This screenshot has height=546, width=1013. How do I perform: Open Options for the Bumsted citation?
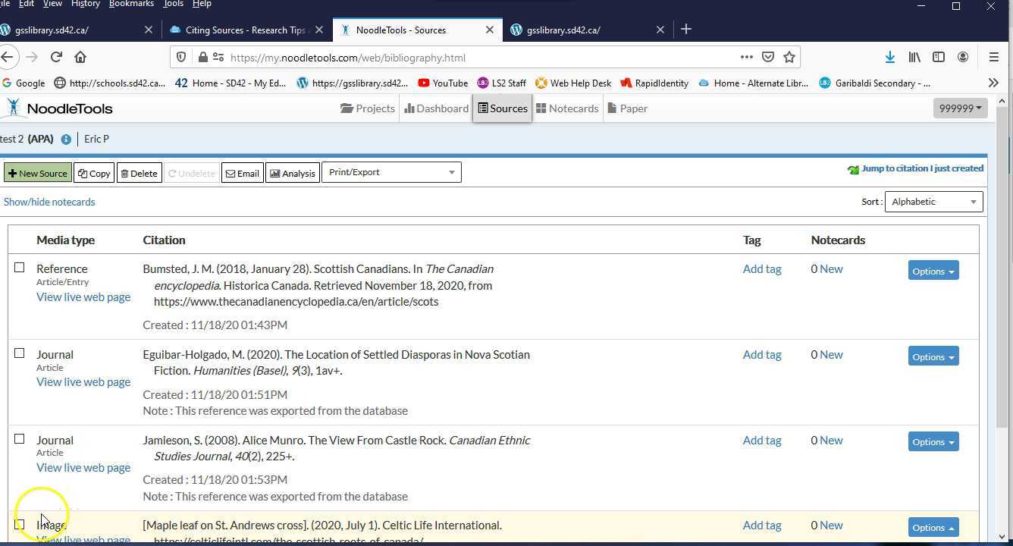[x=933, y=271]
